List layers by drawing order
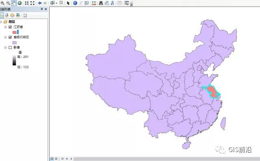 pos(2,15)
